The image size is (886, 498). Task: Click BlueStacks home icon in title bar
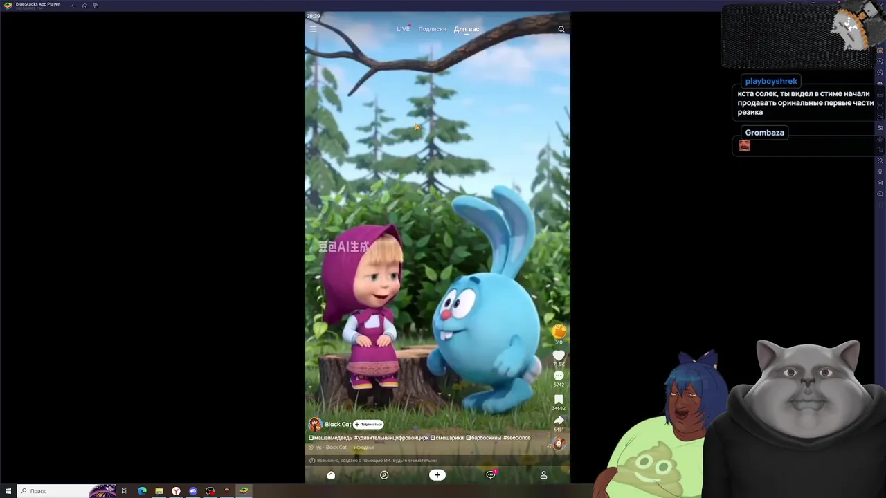click(84, 6)
